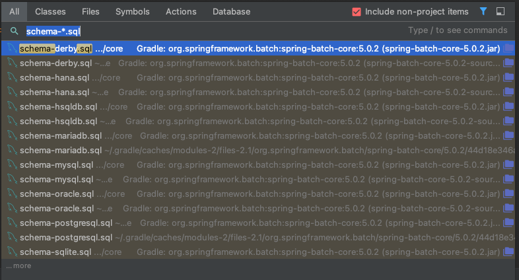Screen dimensions: 519x280
Task: Click the SQL file icon beside schema-sqlite.sql
Action: (13, 252)
